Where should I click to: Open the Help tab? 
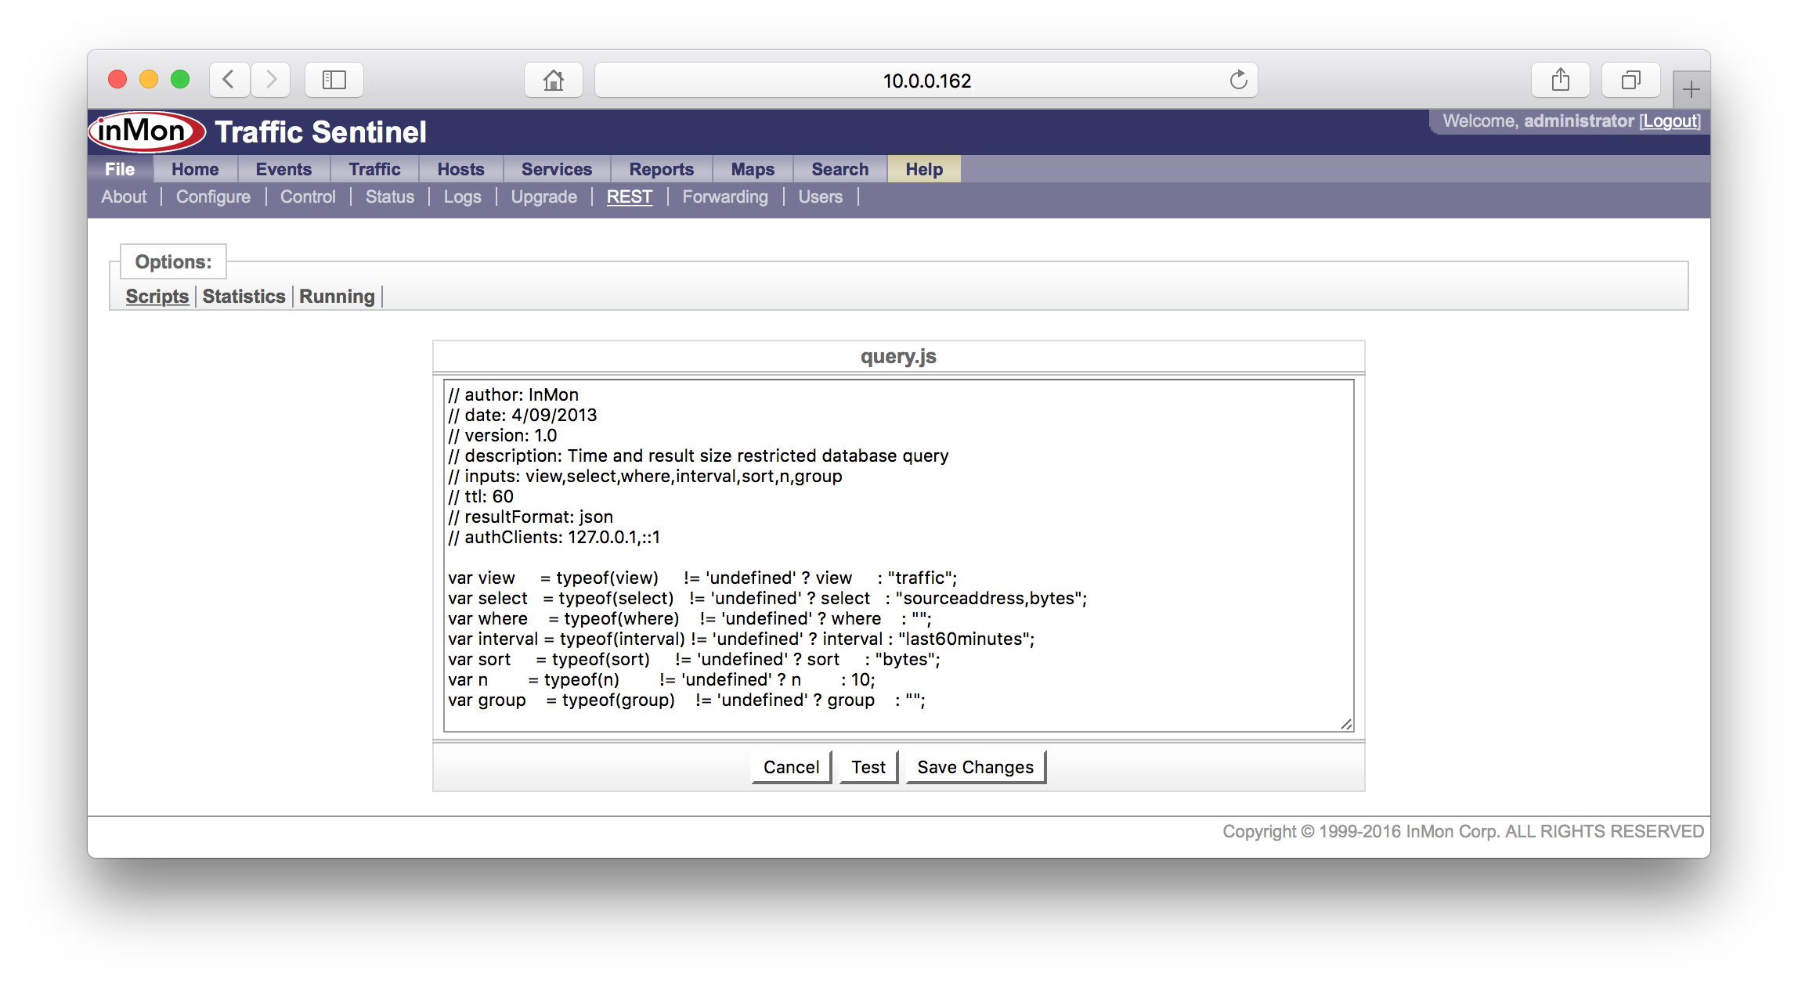[x=924, y=169]
